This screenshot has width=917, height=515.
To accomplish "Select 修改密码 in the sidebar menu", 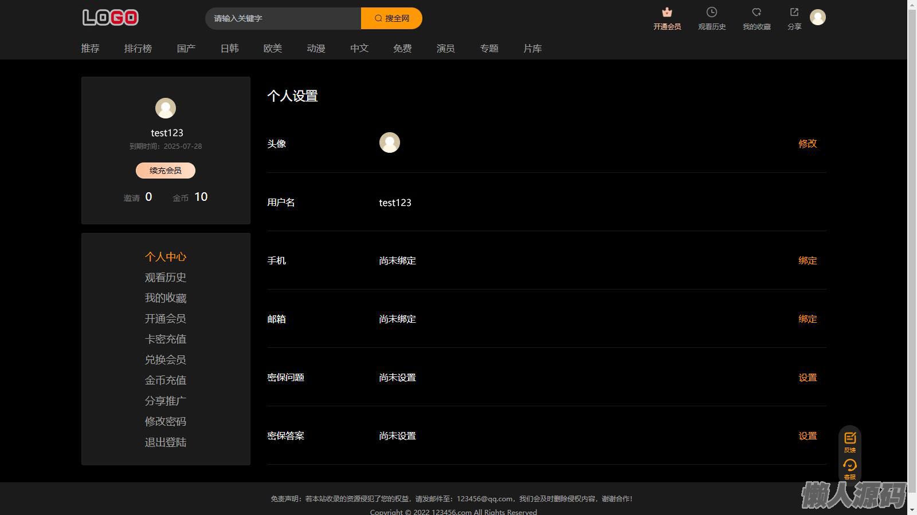I will coord(165,422).
